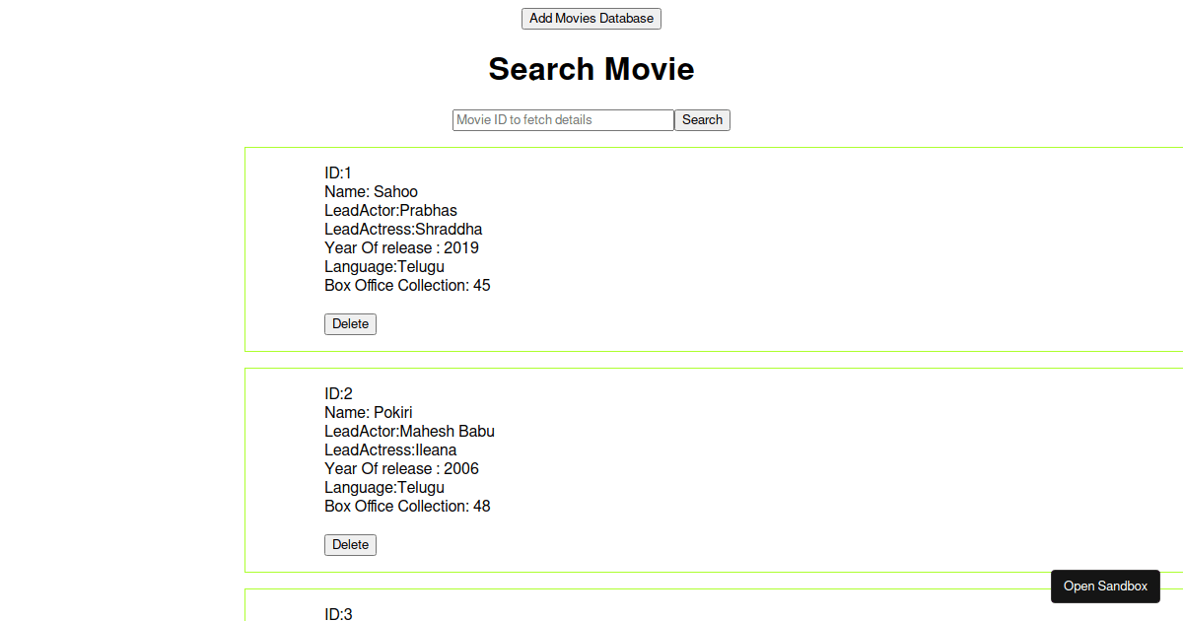Image resolution: width=1183 pixels, height=621 pixels.
Task: Select the ID:1 text line
Action: coord(338,173)
